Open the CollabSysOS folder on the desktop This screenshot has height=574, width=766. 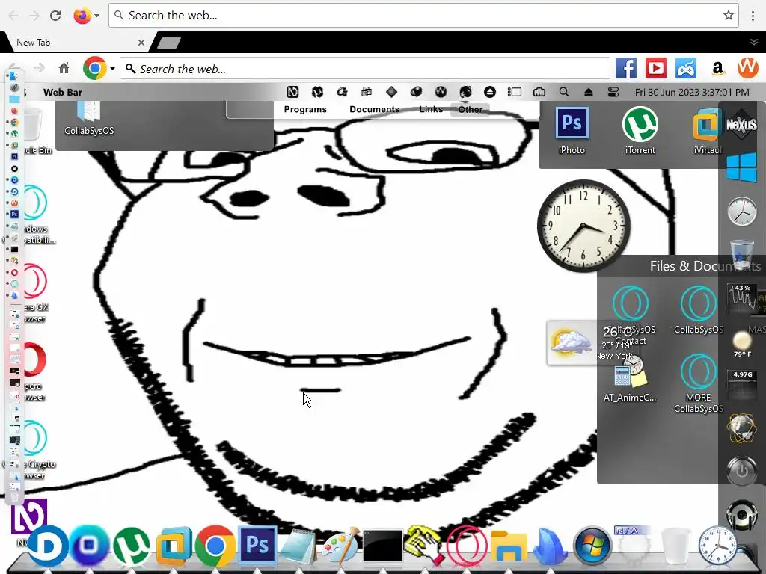[x=89, y=117]
